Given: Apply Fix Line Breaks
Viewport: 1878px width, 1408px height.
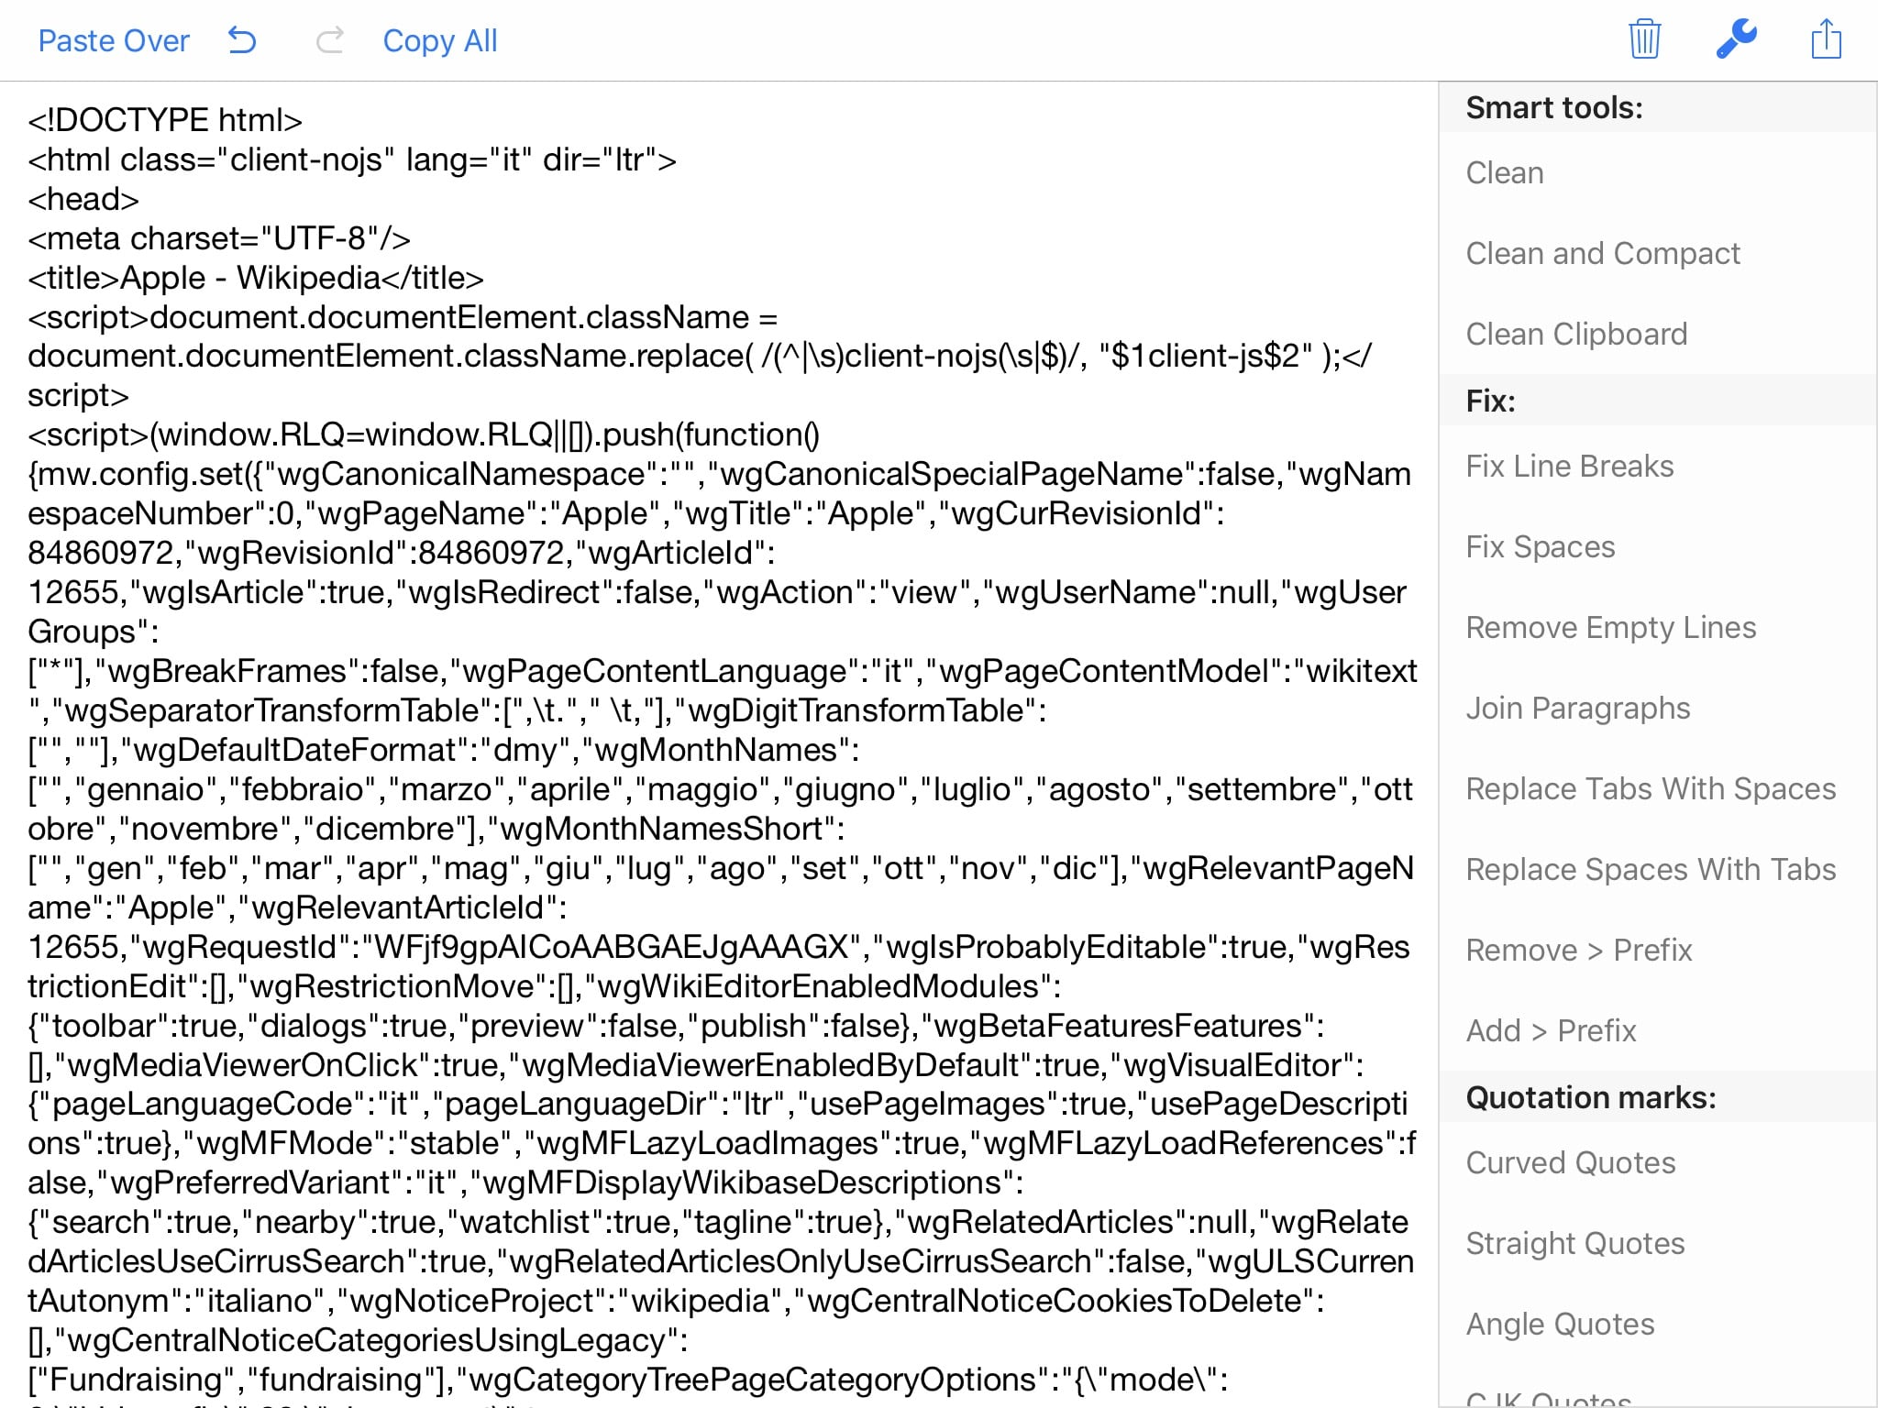Looking at the screenshot, I should click(x=1569, y=466).
